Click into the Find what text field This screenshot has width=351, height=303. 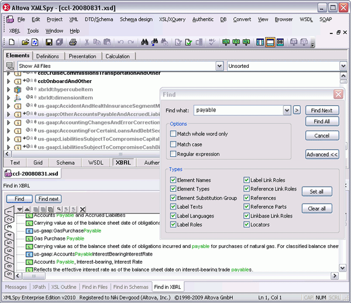pos(239,111)
